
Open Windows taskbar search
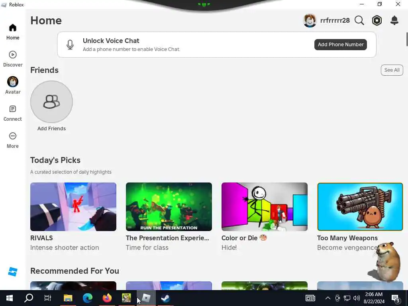tap(29, 298)
